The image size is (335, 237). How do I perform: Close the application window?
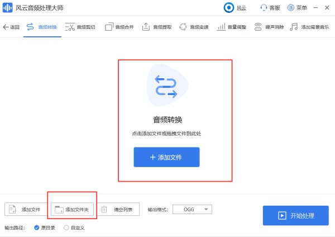[x=327, y=8]
